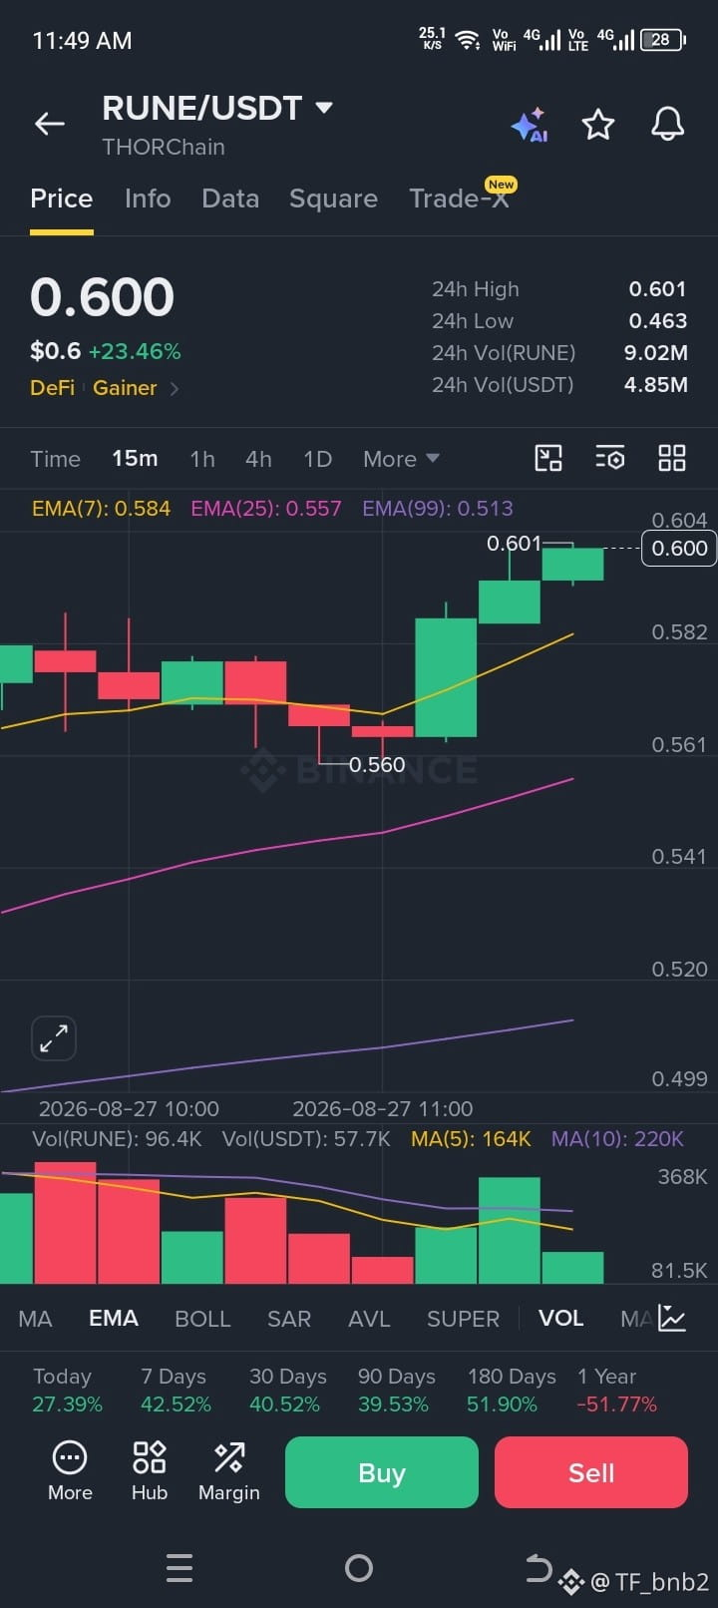Viewport: 718px width, 1608px height.
Task: Tap EMA(25): 0.557 legend
Action: [x=266, y=509]
